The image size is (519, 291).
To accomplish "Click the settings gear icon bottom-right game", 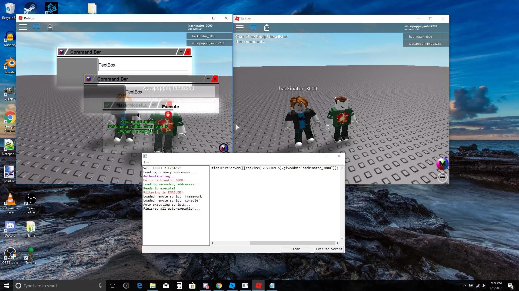I will (442, 177).
